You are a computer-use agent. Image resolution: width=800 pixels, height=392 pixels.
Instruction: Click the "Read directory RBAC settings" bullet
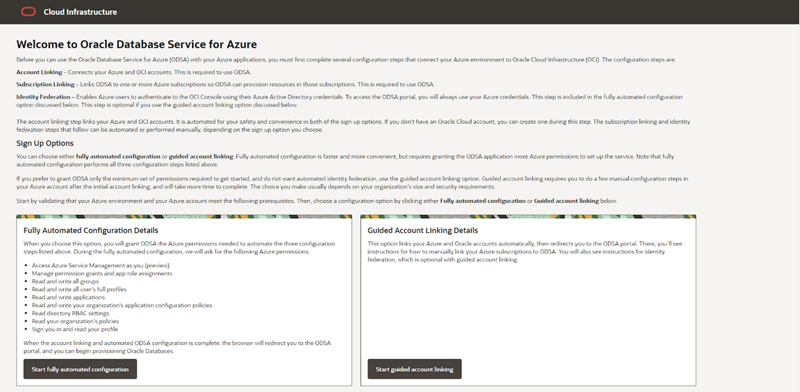71,313
